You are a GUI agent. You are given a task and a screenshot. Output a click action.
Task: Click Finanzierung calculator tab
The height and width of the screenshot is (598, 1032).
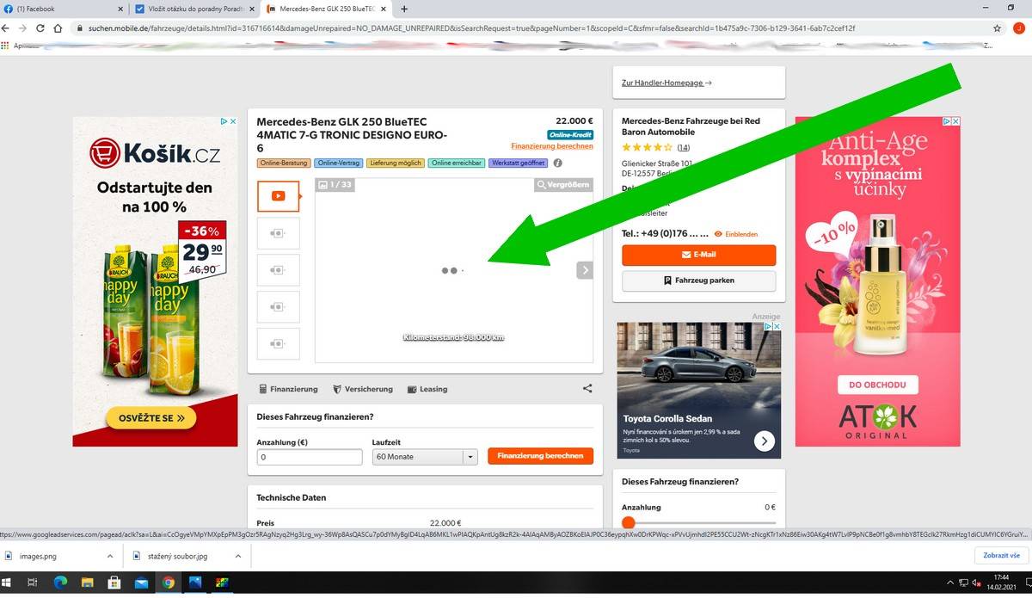[x=288, y=389]
